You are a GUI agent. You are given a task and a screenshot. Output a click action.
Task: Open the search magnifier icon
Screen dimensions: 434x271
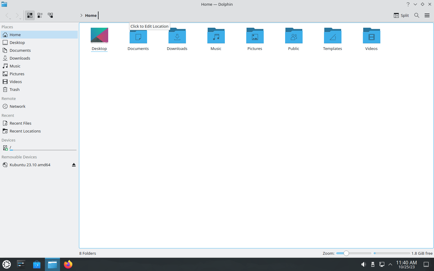tap(417, 15)
